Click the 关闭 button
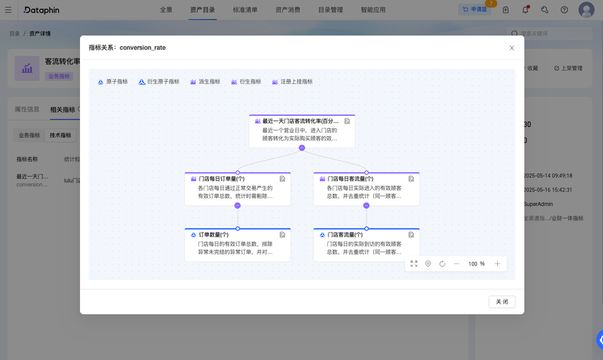This screenshot has width=603, height=360. (x=502, y=302)
